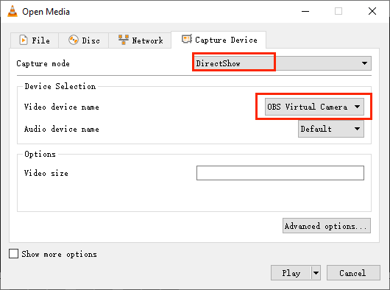
Task: Click the Video size label
Action: (46, 173)
